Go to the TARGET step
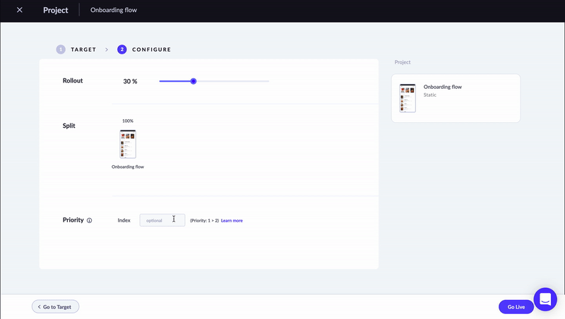 [x=83, y=49]
